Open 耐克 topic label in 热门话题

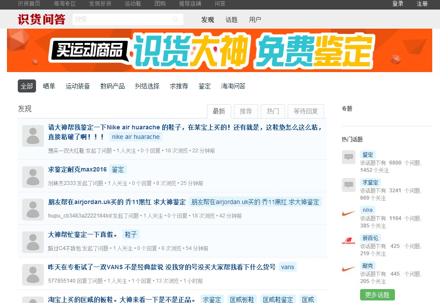(x=368, y=266)
